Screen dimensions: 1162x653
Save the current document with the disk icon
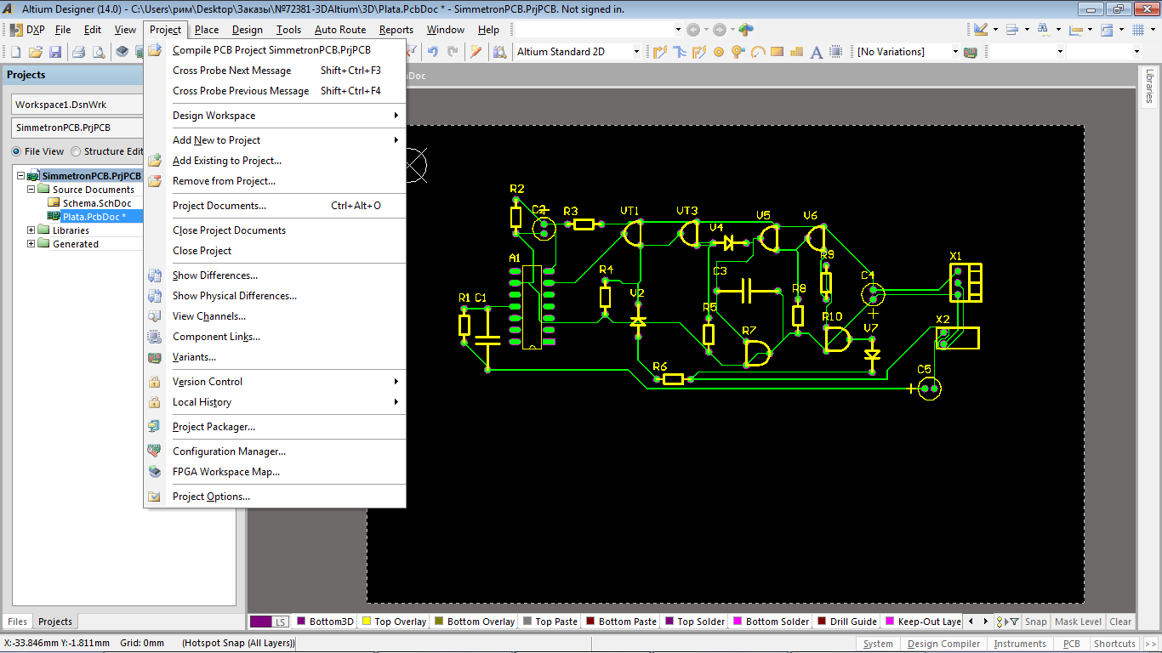click(54, 52)
